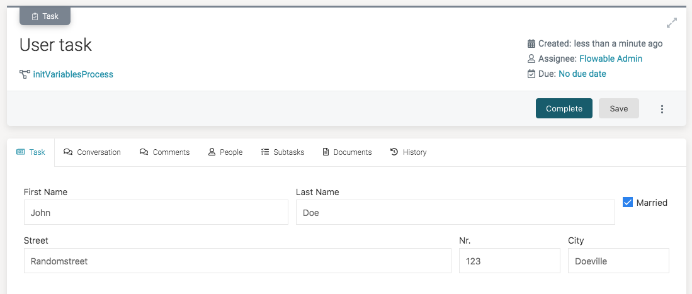This screenshot has height=294, width=692.
Task: Focus the First Name field containing John
Action: [x=156, y=212]
